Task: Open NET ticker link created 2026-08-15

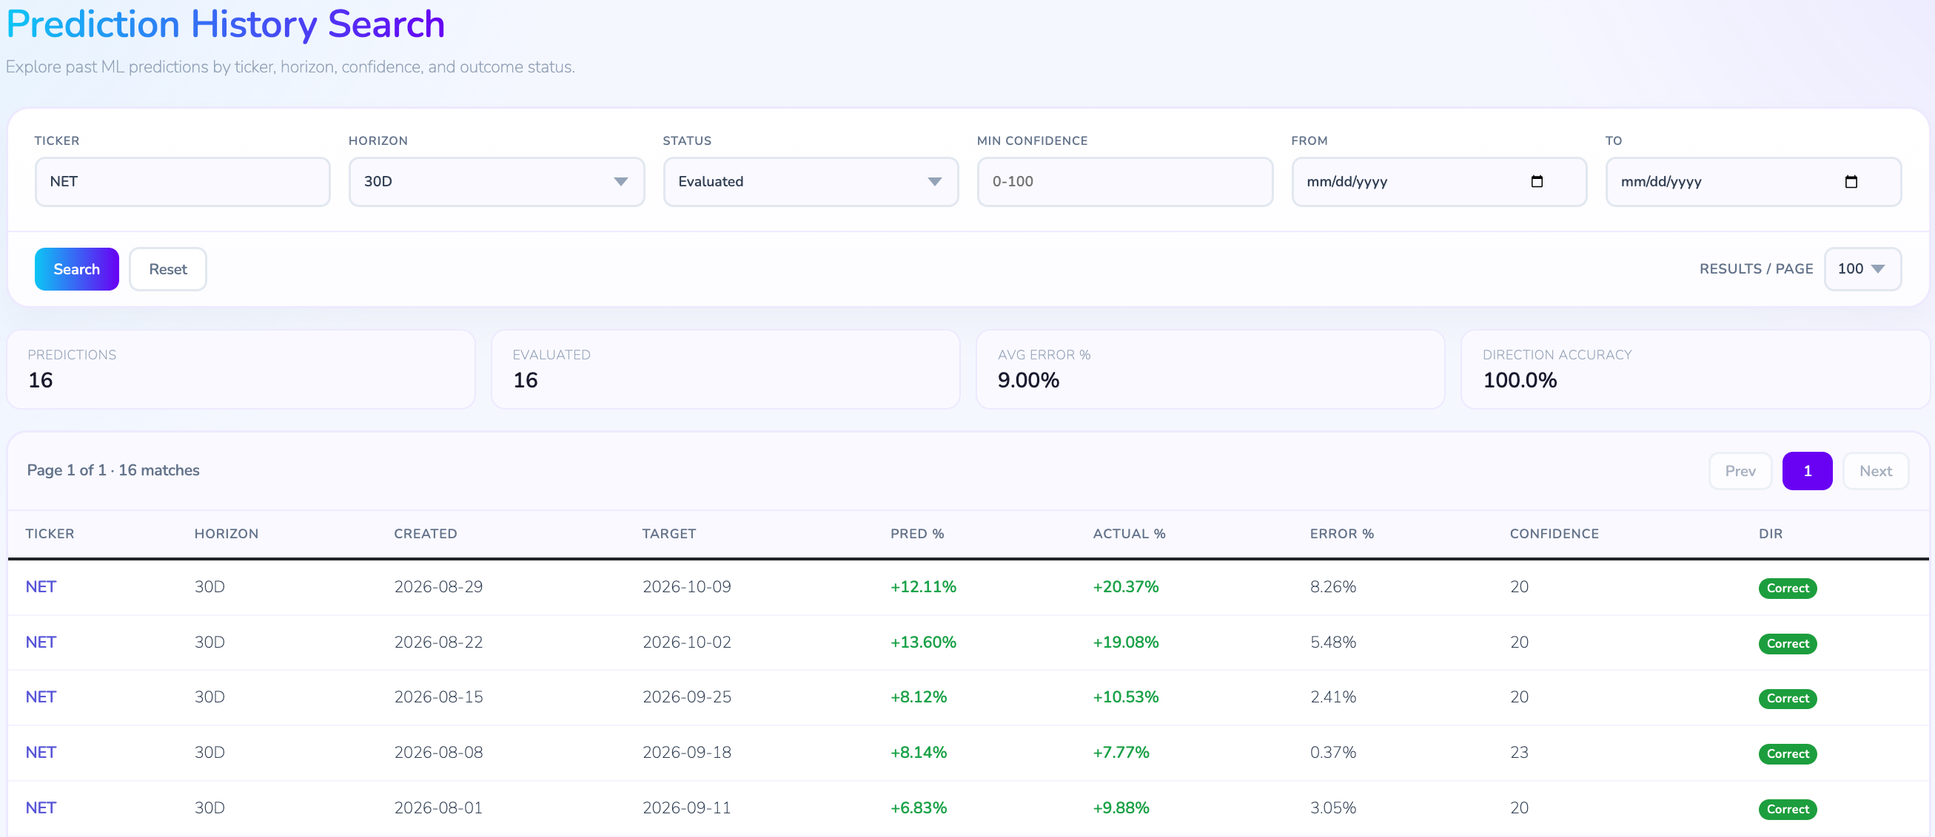Action: tap(41, 697)
